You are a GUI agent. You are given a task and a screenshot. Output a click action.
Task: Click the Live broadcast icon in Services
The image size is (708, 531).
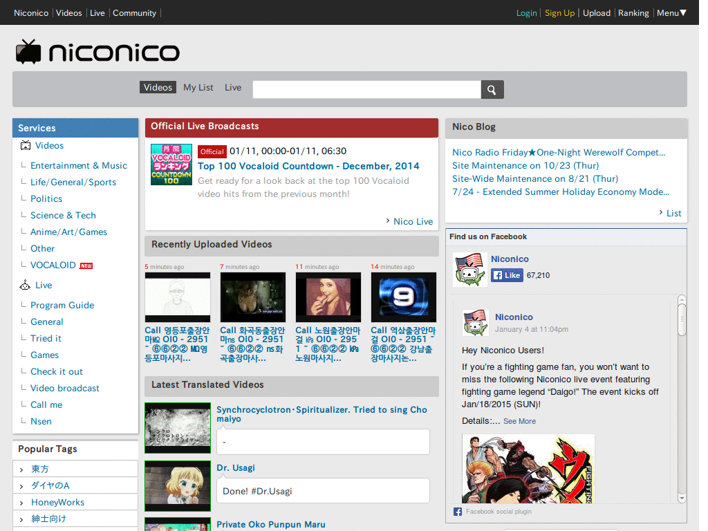click(x=25, y=285)
